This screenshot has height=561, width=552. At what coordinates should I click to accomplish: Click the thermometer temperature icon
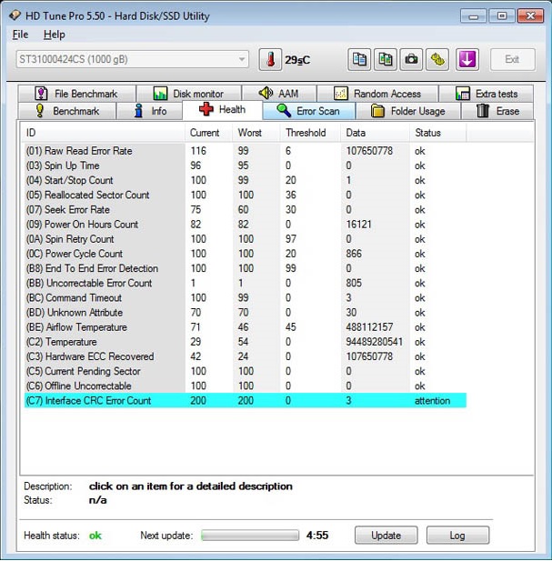pyautogui.click(x=270, y=59)
